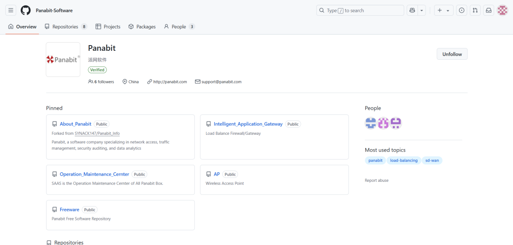Click the repo icon beside AP

[209, 174]
